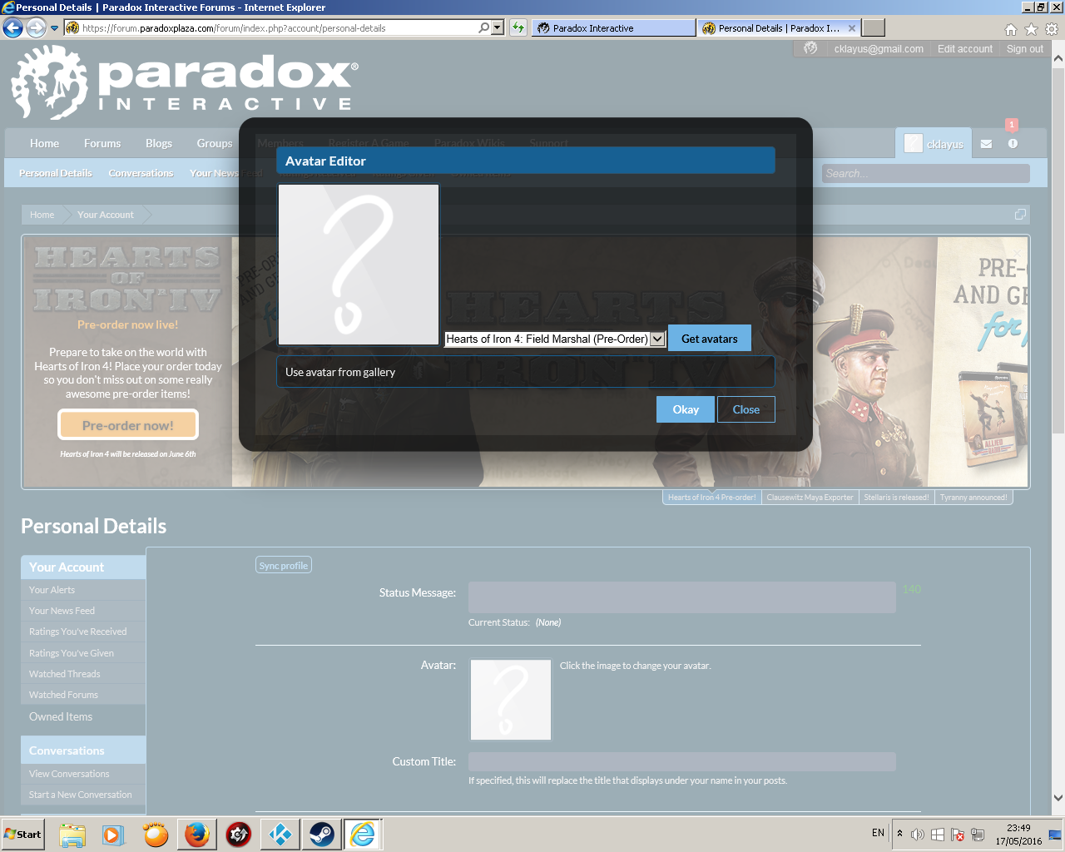Switch to the Paradox Interactive tab
The image size is (1065, 852).
(612, 28)
